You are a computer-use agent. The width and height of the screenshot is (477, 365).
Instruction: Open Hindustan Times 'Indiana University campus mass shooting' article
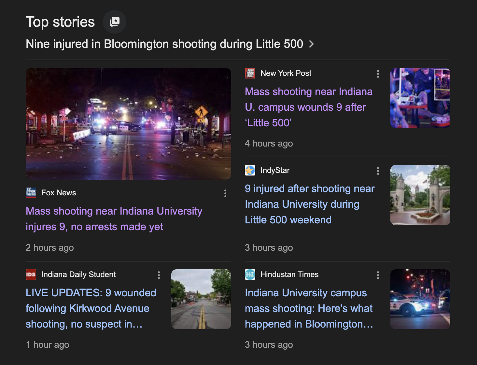(309, 308)
